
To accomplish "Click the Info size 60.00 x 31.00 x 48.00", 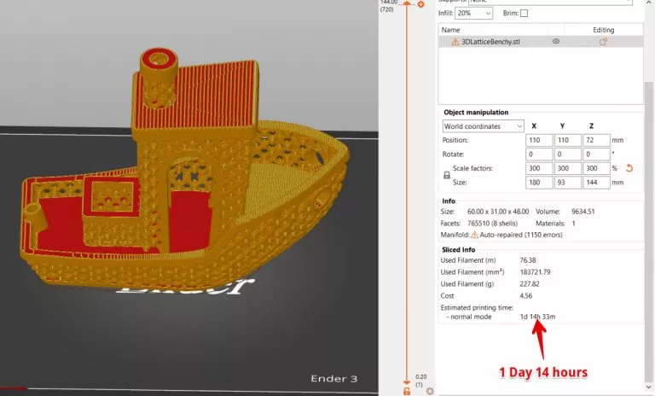I will (x=498, y=212).
